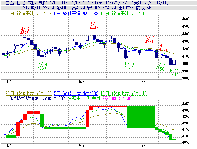This screenshot has height=149, width=197.
Task: Click the 4600 axis label on upper chart
Action: [x=186, y=19]
